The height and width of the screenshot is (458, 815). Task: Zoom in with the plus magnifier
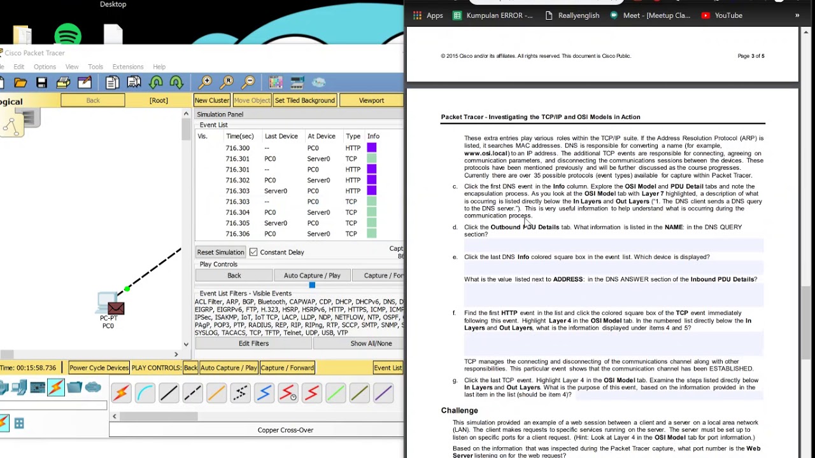pyautogui.click(x=205, y=83)
